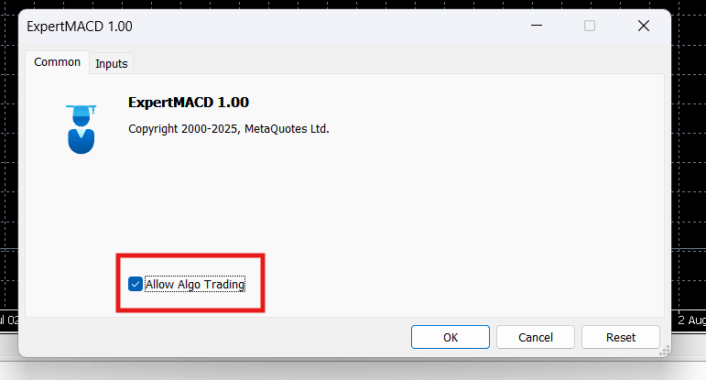Click the Allow Algo Trading label text
This screenshot has height=380, width=706.
click(x=195, y=285)
